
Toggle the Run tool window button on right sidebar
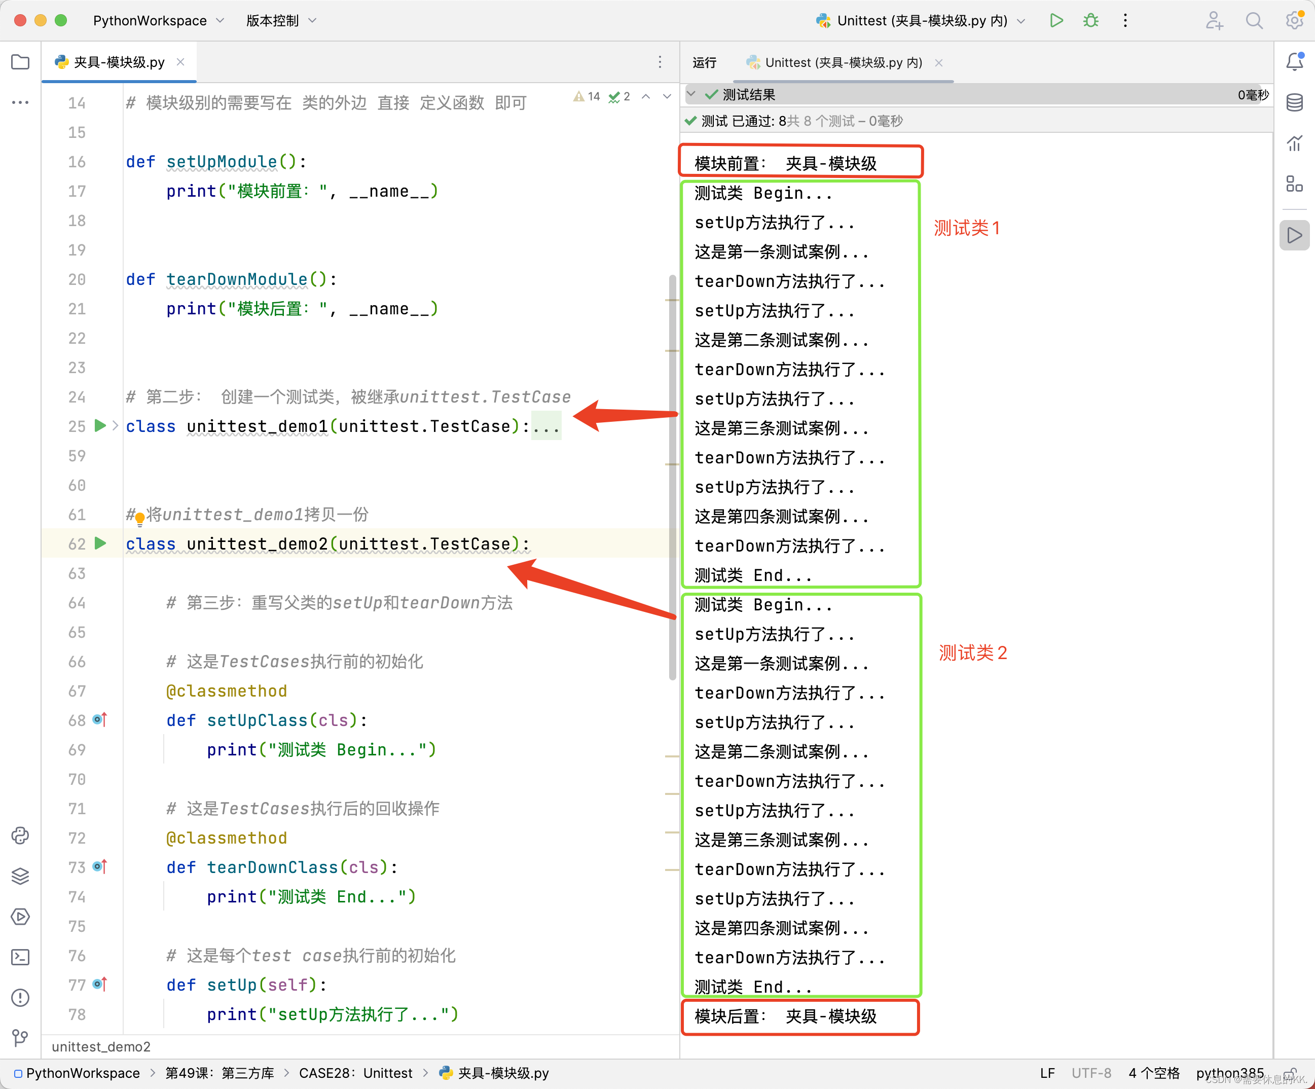[1294, 235]
